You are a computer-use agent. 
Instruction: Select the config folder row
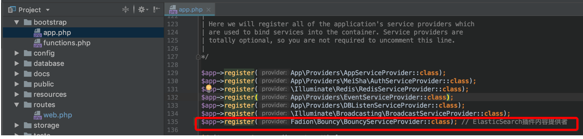83,53
